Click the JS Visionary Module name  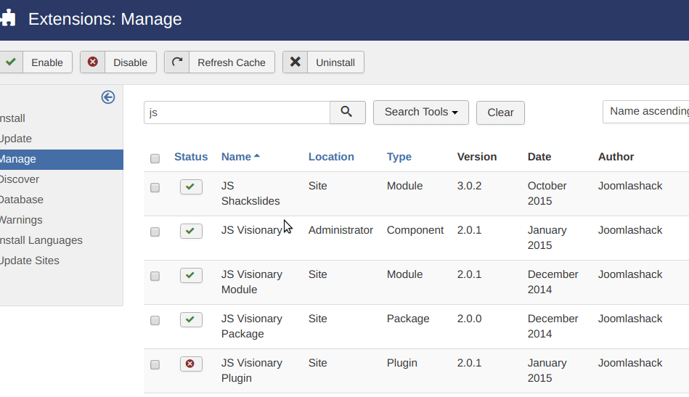tap(252, 282)
